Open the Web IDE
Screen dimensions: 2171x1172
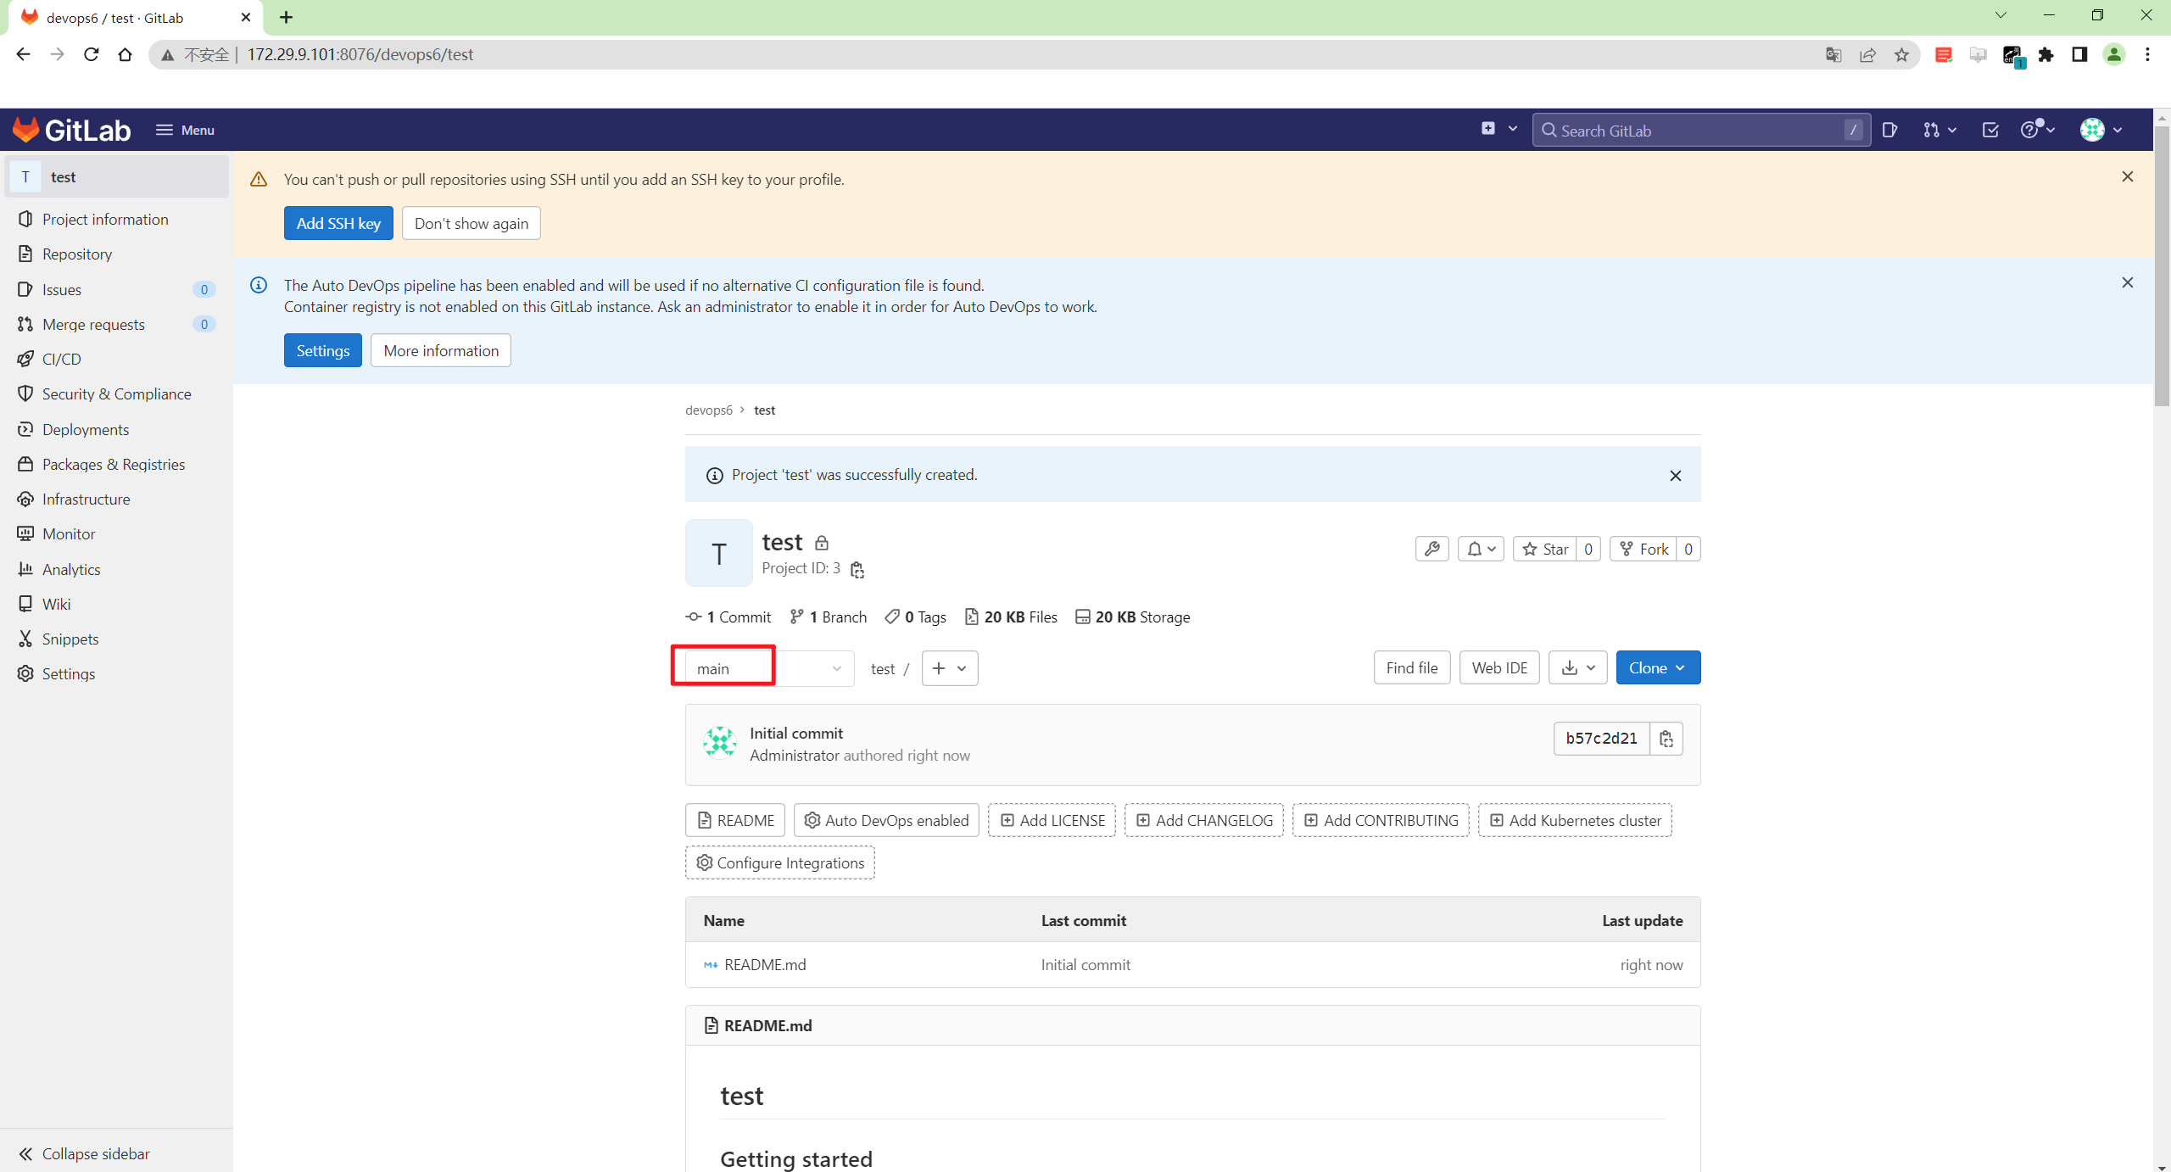(1498, 667)
